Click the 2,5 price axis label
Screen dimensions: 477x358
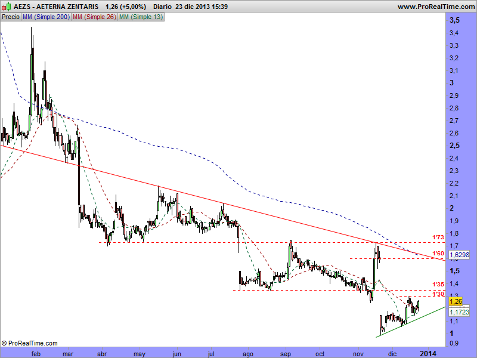click(454, 146)
